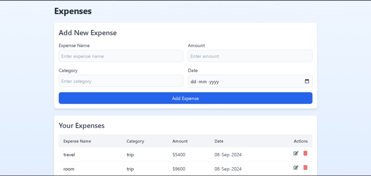Focus the Category input field
This screenshot has width=371, height=176.
[x=121, y=81]
